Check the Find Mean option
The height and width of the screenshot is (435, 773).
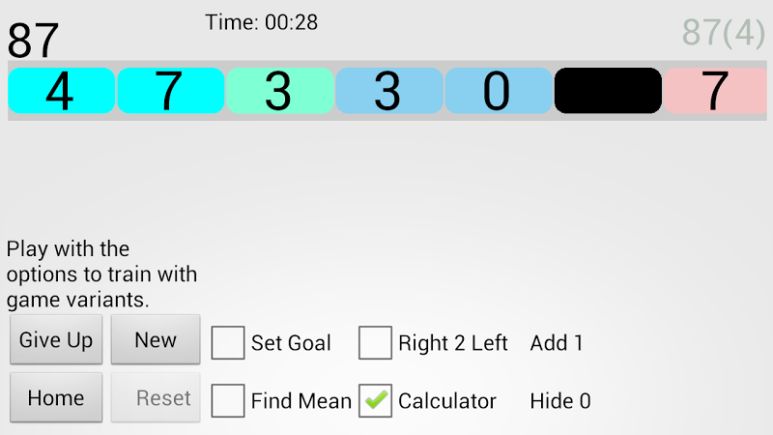(228, 400)
